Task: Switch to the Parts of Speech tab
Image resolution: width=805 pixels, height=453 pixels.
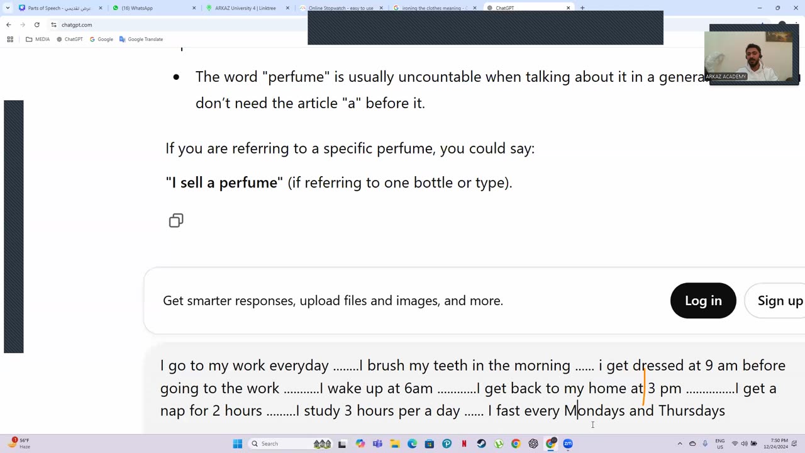Action: pos(60,8)
